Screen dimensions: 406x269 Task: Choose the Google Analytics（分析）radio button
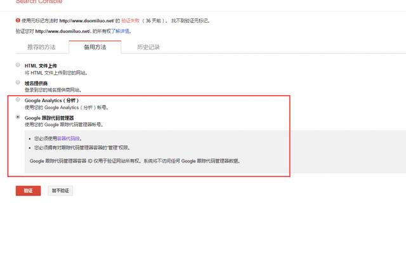18,100
